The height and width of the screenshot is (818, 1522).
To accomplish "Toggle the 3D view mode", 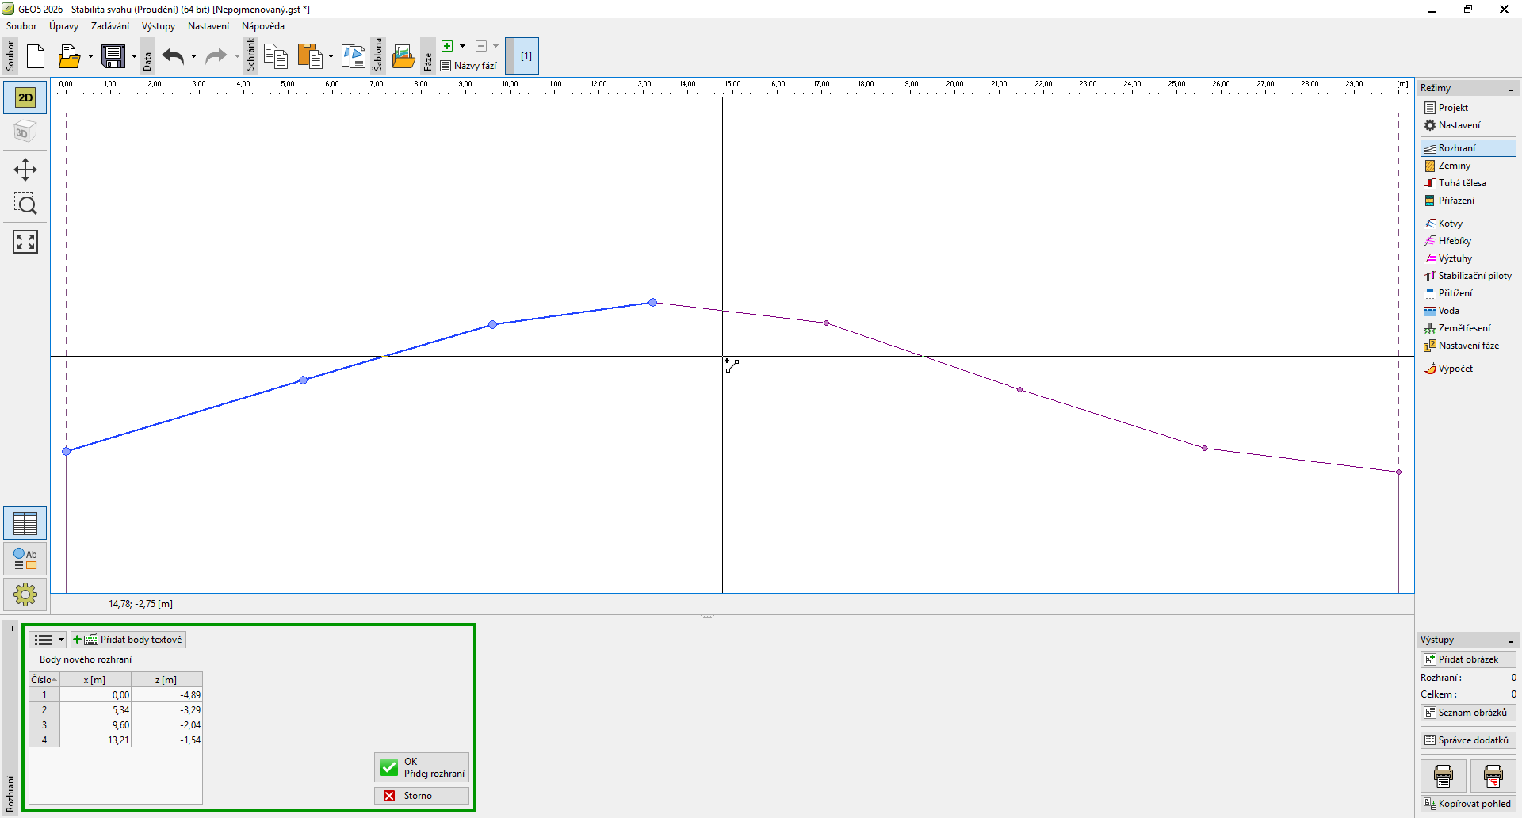I will [x=25, y=132].
